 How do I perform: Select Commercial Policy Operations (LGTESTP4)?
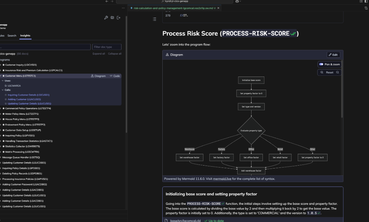pyautogui.click(x=28, y=108)
